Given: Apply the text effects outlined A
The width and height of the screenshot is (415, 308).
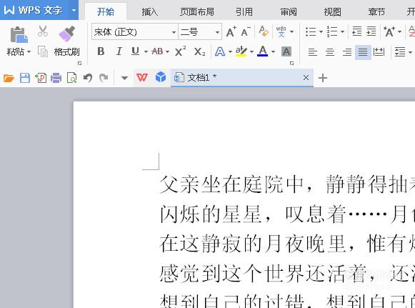Looking at the screenshot, I should [220, 51].
